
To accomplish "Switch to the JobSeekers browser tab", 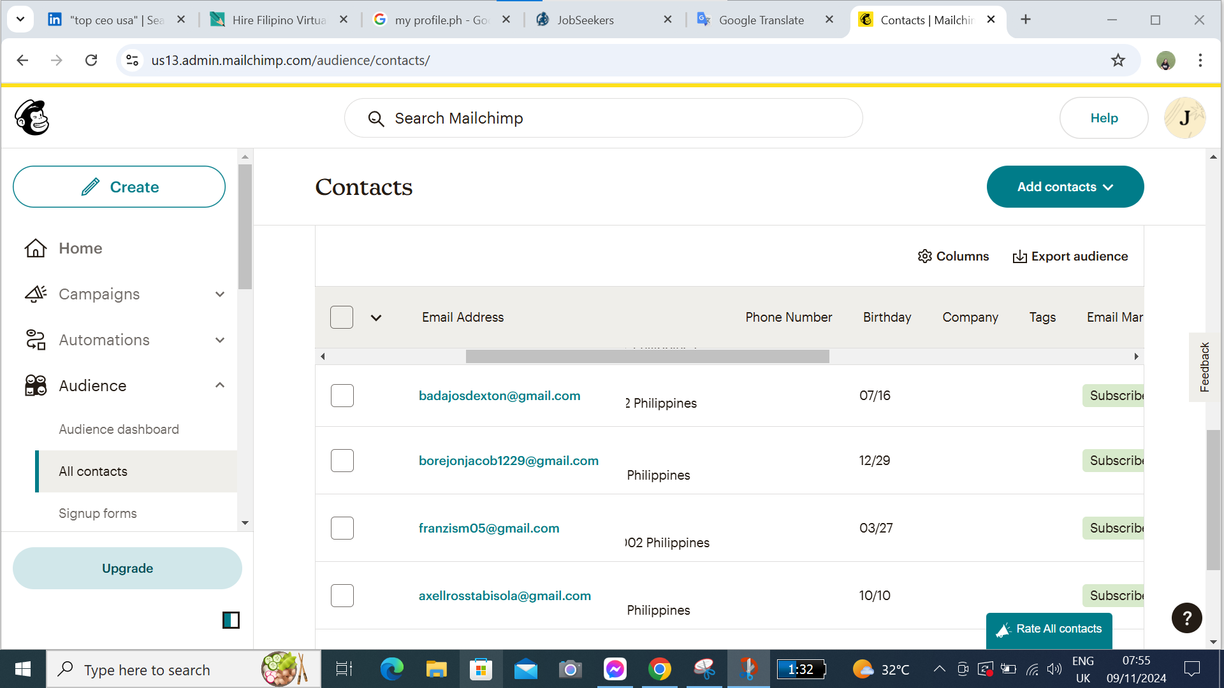I will tap(585, 20).
